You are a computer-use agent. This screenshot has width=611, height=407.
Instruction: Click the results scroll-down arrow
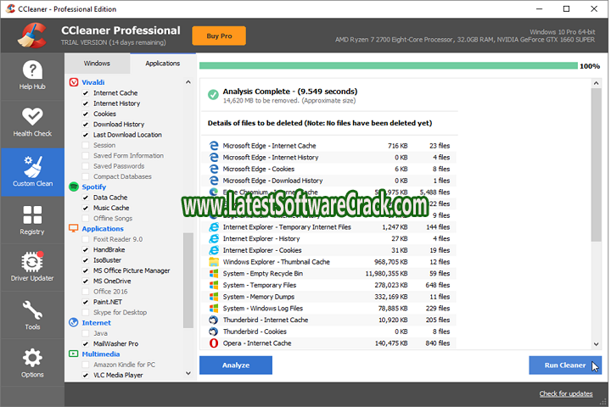[596, 344]
